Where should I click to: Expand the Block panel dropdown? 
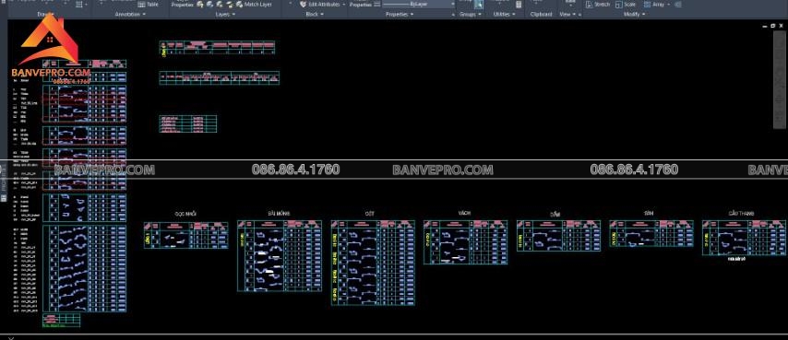(314, 15)
